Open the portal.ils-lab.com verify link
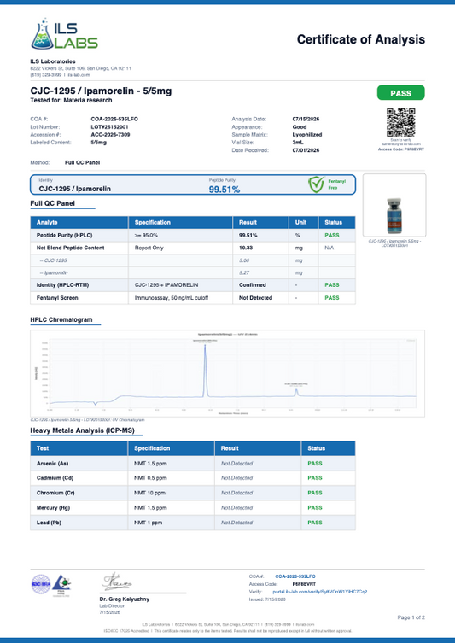The width and height of the screenshot is (455, 643). 320,592
